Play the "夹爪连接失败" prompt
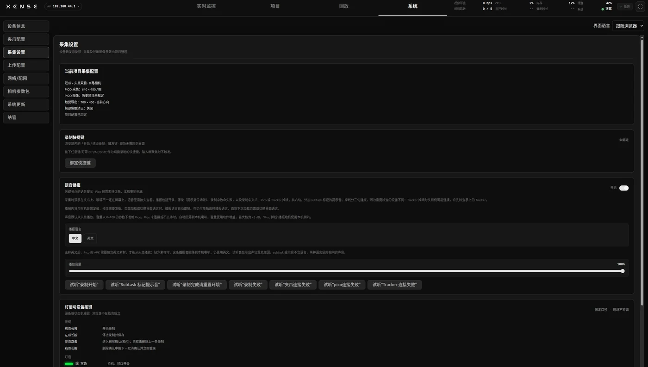 click(293, 285)
